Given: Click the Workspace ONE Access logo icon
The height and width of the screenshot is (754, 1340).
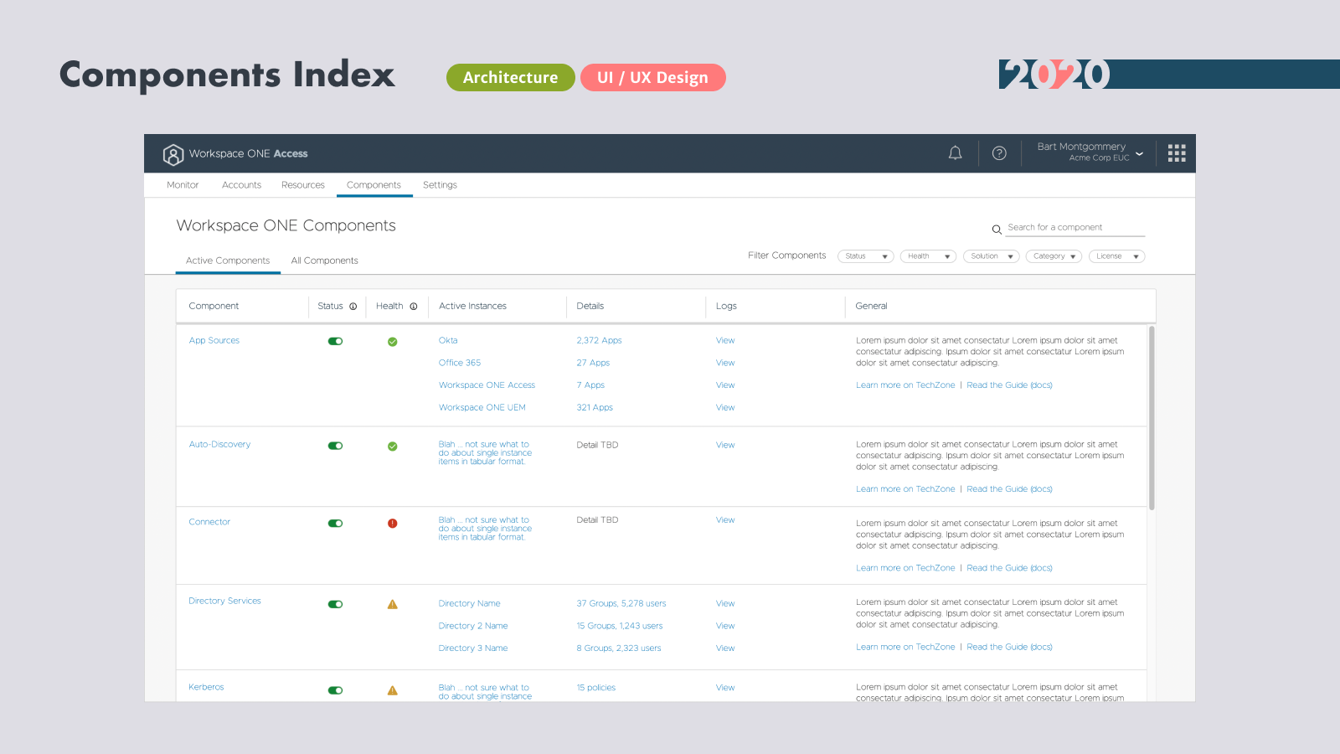Looking at the screenshot, I should pyautogui.click(x=173, y=154).
